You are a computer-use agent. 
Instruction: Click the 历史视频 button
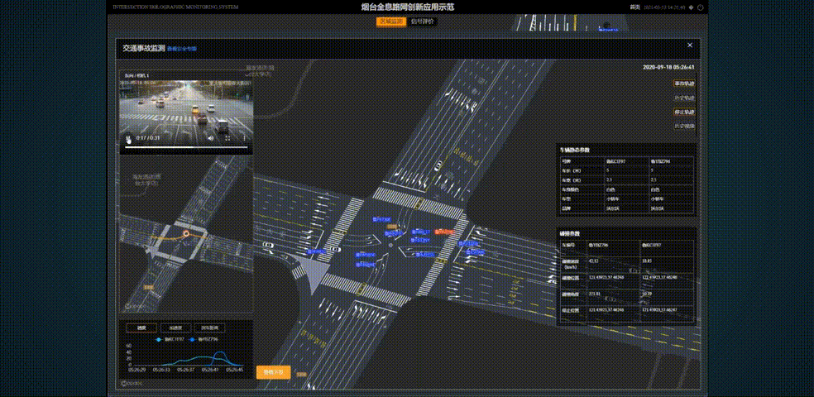coord(684,126)
